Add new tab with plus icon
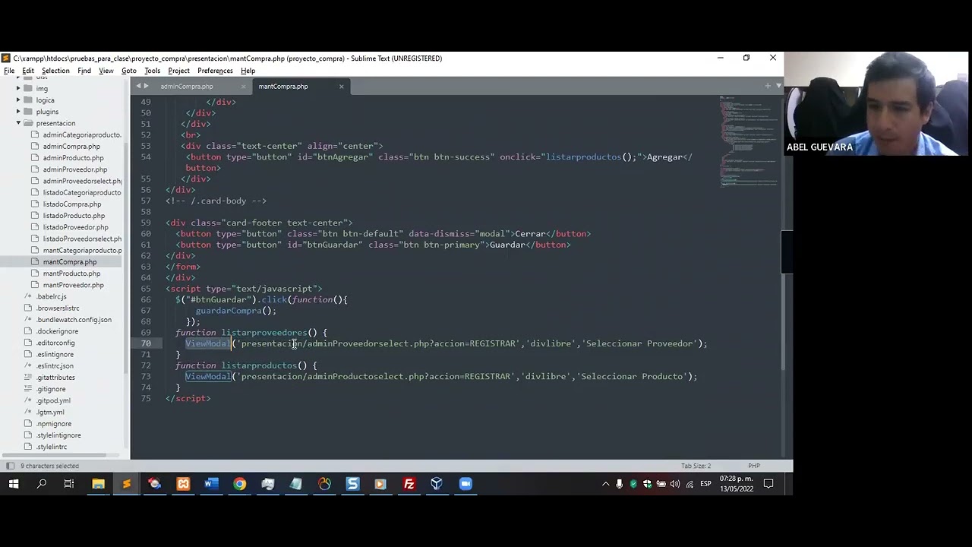The height and width of the screenshot is (547, 972). pos(768,86)
